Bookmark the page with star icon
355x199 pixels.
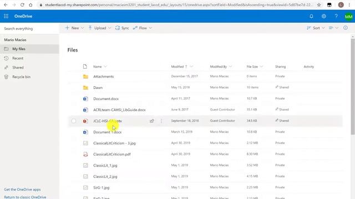tap(319, 5)
